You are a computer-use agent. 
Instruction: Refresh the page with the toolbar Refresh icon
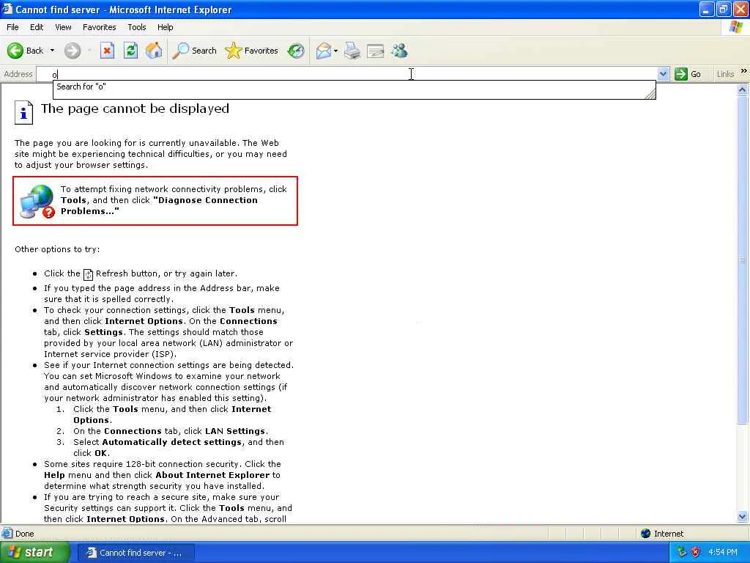130,51
